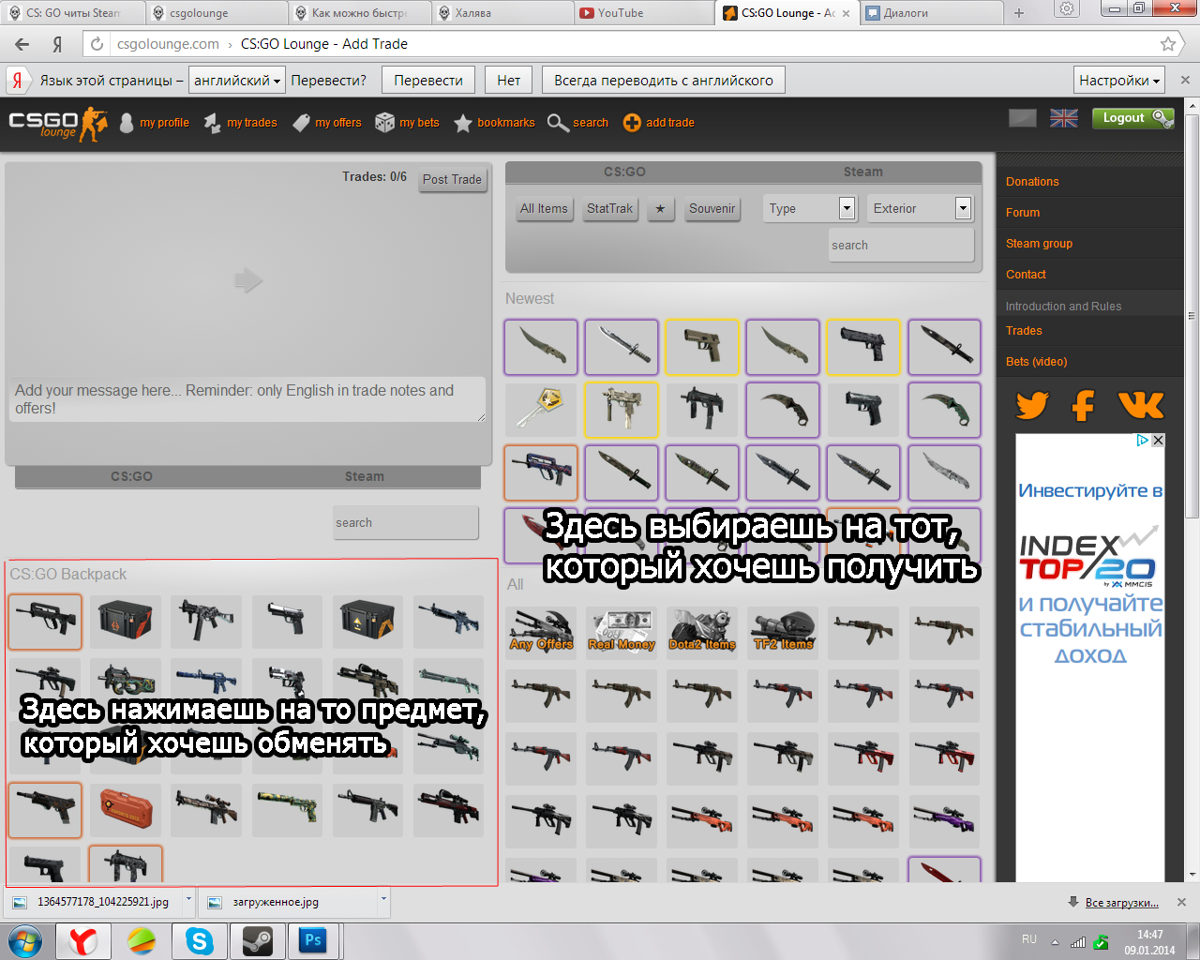Switch to the YouTube browser tab
This screenshot has width=1200, height=960.
tap(642, 13)
